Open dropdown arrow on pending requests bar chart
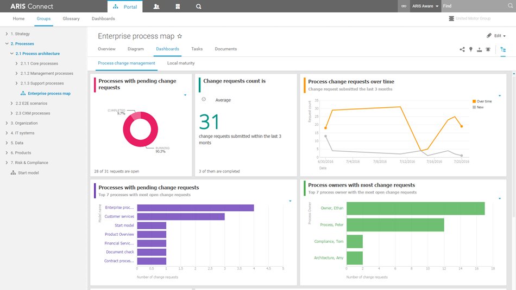The width and height of the screenshot is (516, 290). 290,201
